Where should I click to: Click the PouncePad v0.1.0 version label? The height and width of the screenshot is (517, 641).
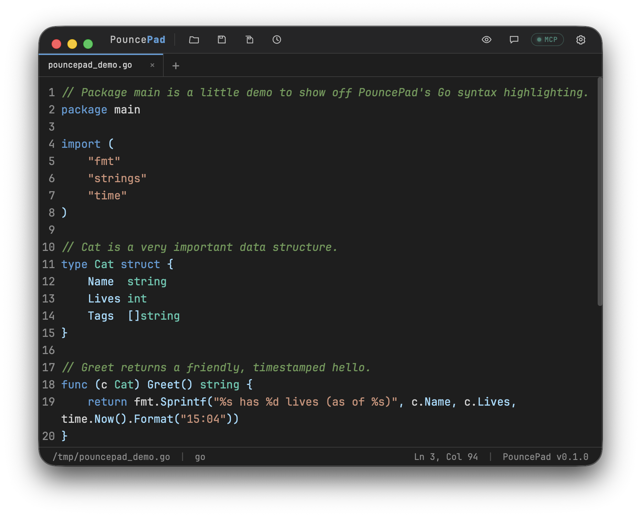click(545, 457)
